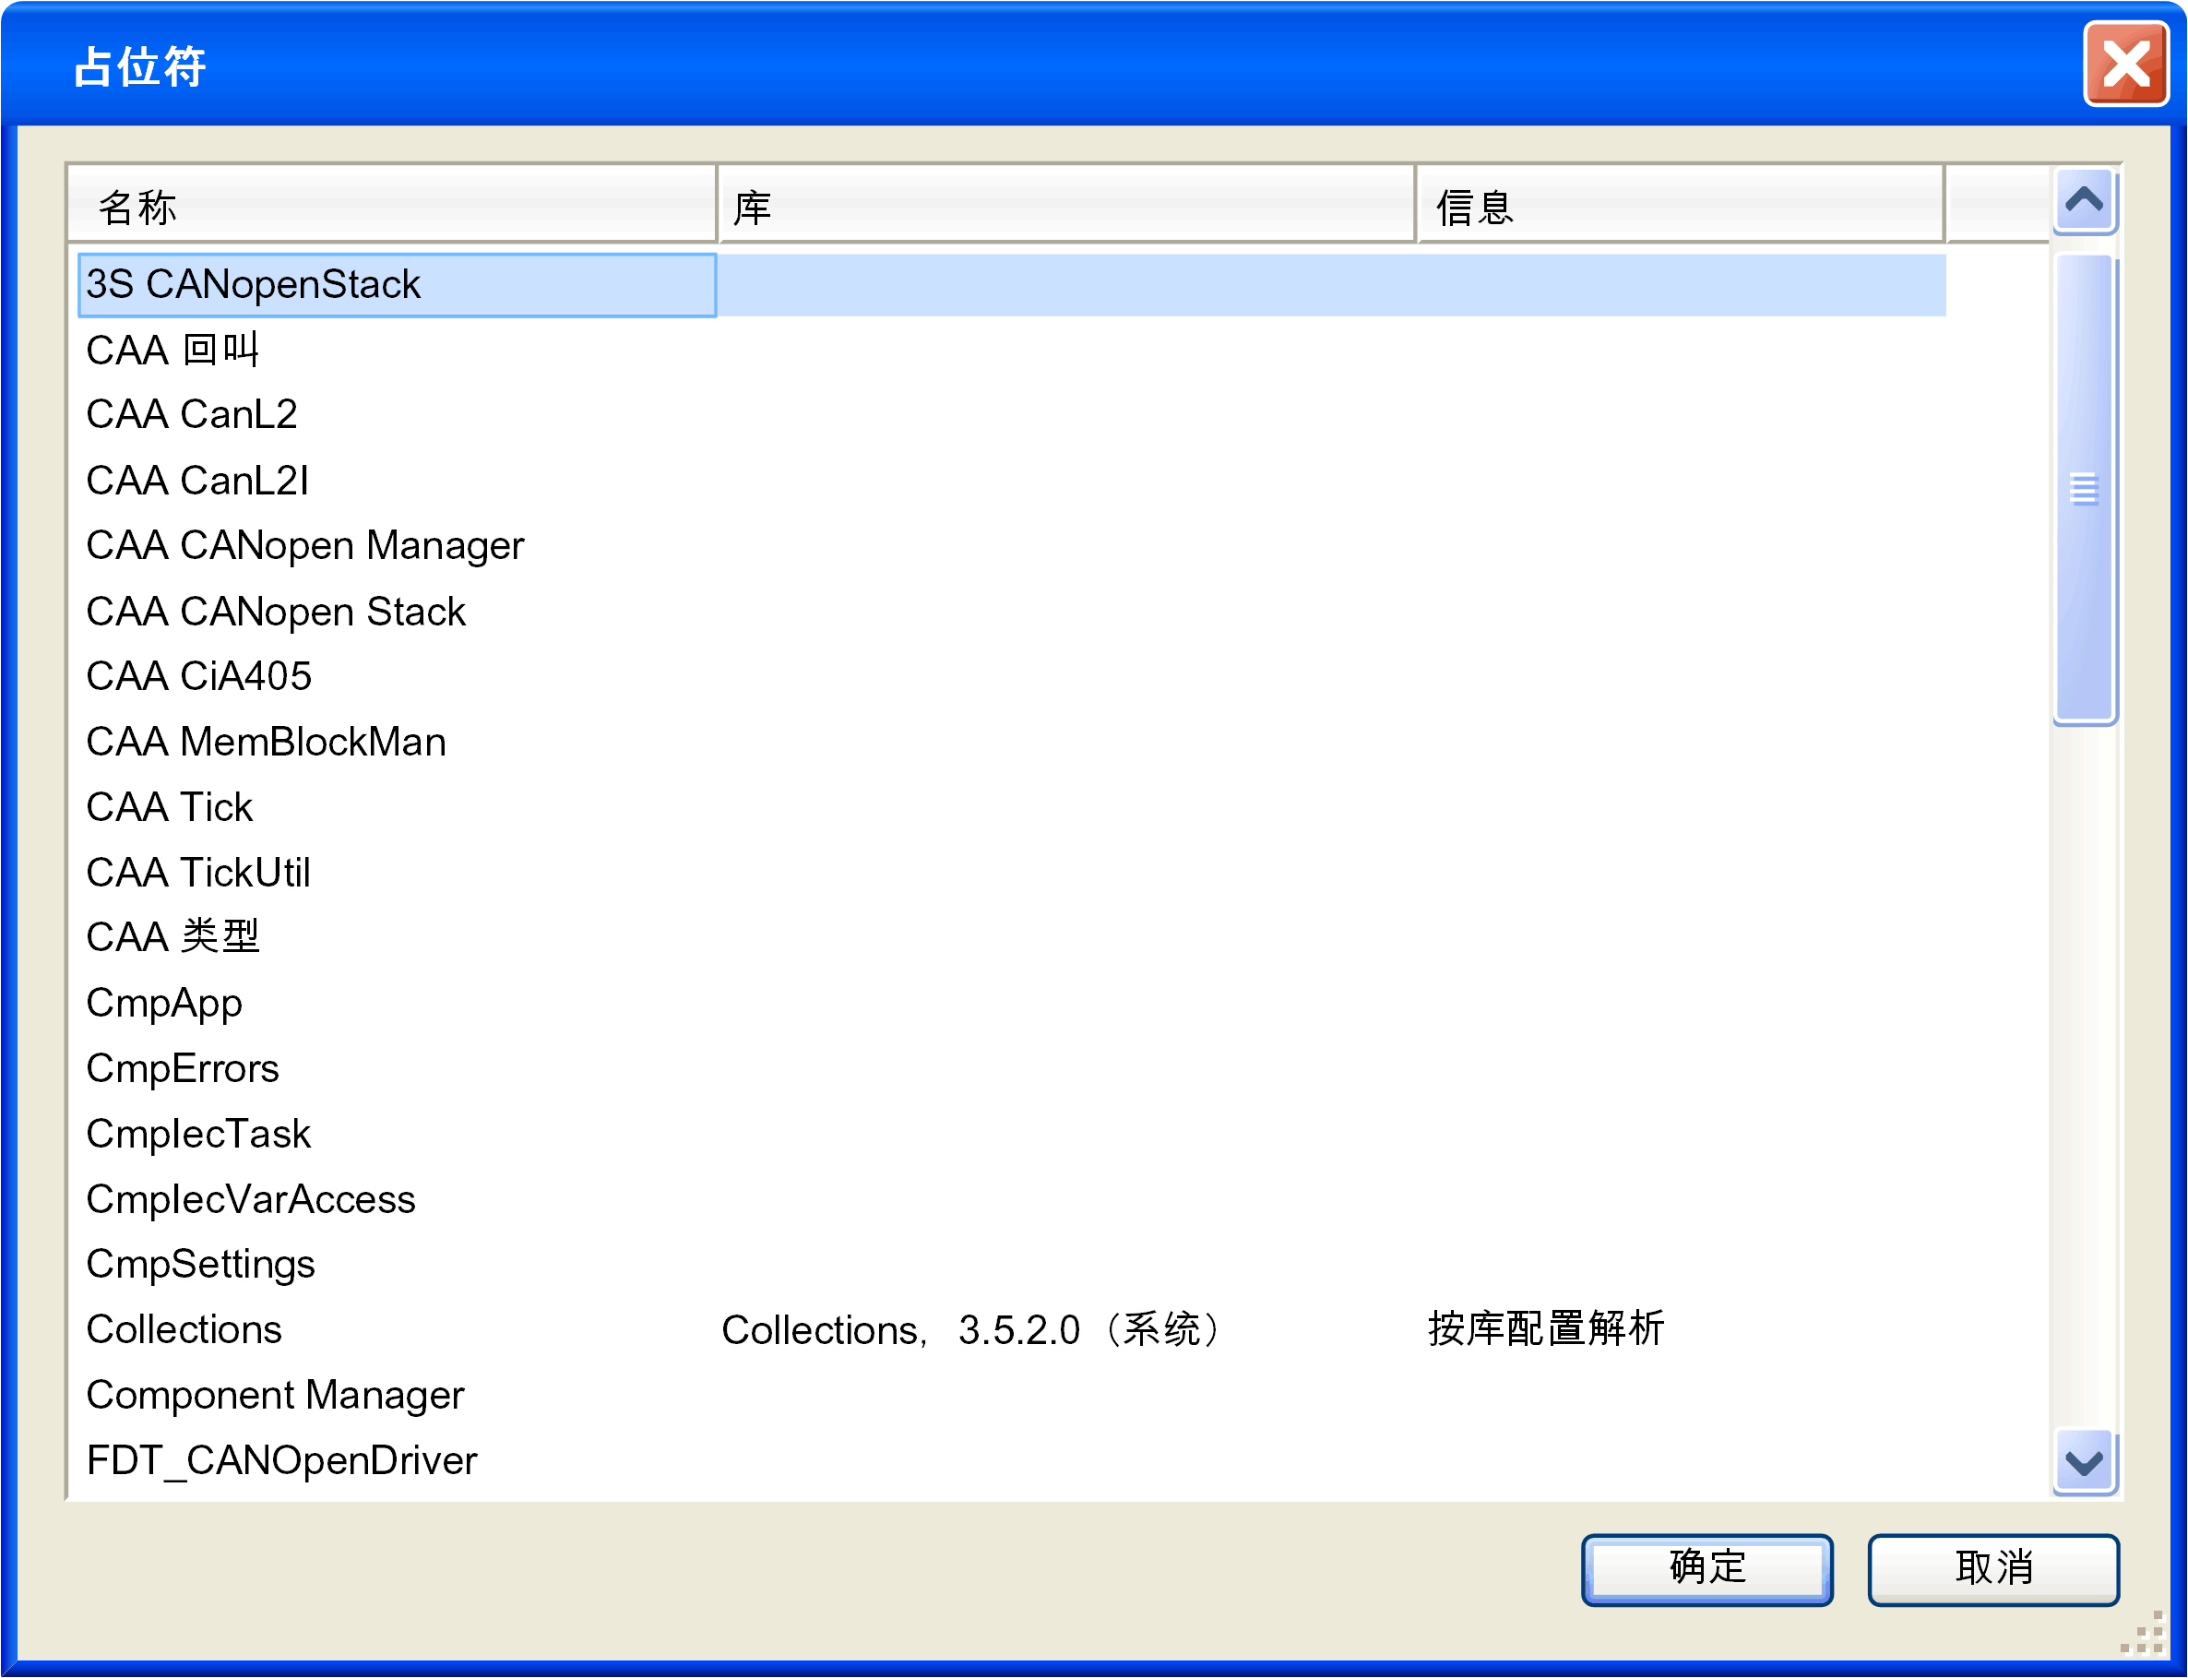The height and width of the screenshot is (1678, 2188).
Task: Select CAA CANopen Manager in list
Action: point(304,545)
